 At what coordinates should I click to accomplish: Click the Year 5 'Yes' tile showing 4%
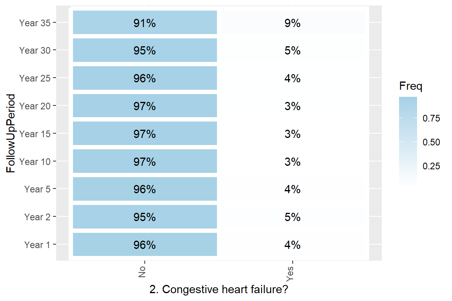[x=293, y=189]
